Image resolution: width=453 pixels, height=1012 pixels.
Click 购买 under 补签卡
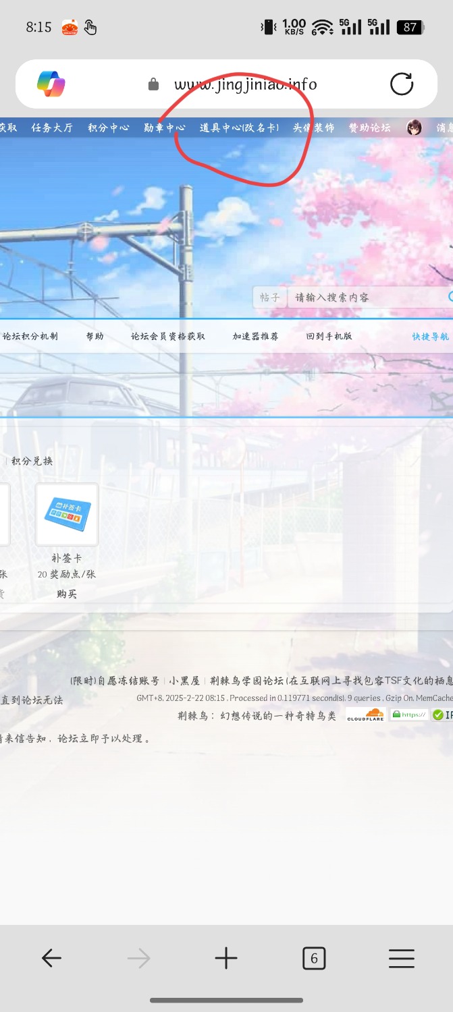pos(67,594)
